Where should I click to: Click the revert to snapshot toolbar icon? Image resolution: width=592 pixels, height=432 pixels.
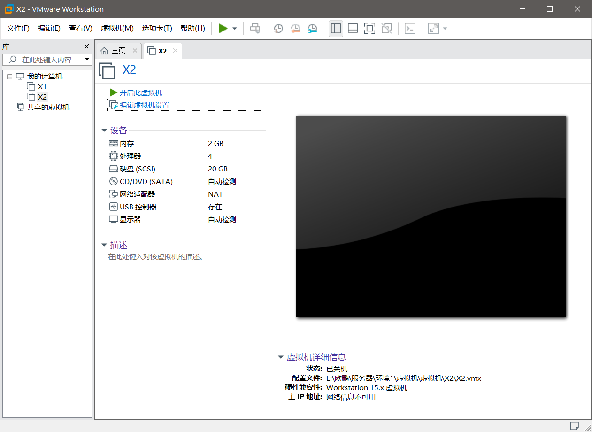pos(295,29)
